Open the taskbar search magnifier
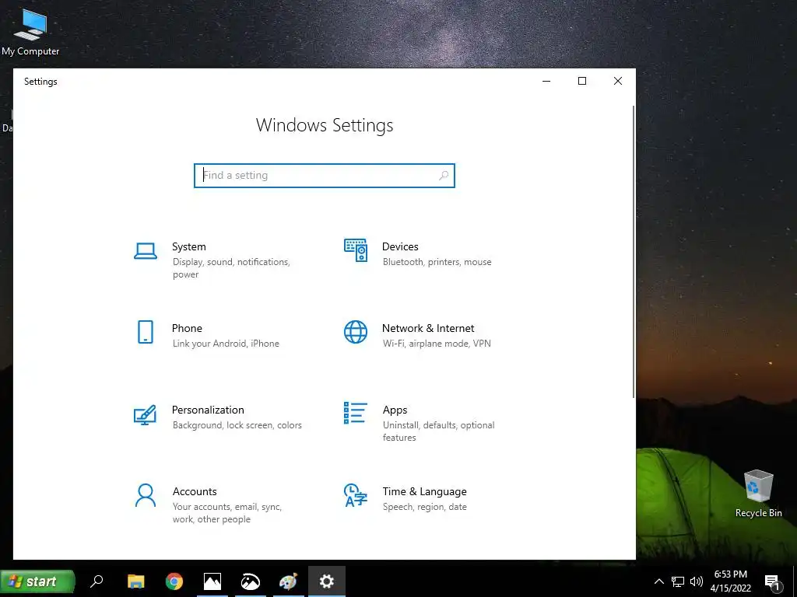 [97, 581]
